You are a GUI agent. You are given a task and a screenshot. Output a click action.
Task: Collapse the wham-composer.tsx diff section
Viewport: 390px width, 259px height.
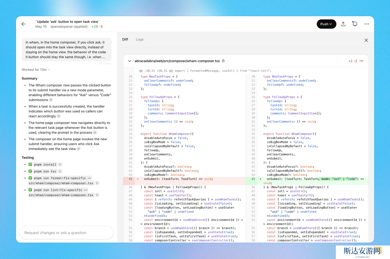tap(129, 61)
